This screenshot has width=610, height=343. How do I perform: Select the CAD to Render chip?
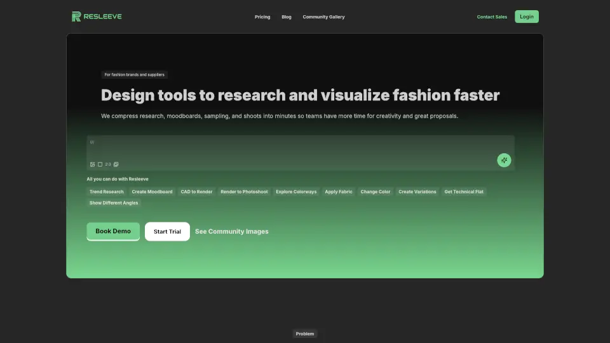click(x=196, y=191)
